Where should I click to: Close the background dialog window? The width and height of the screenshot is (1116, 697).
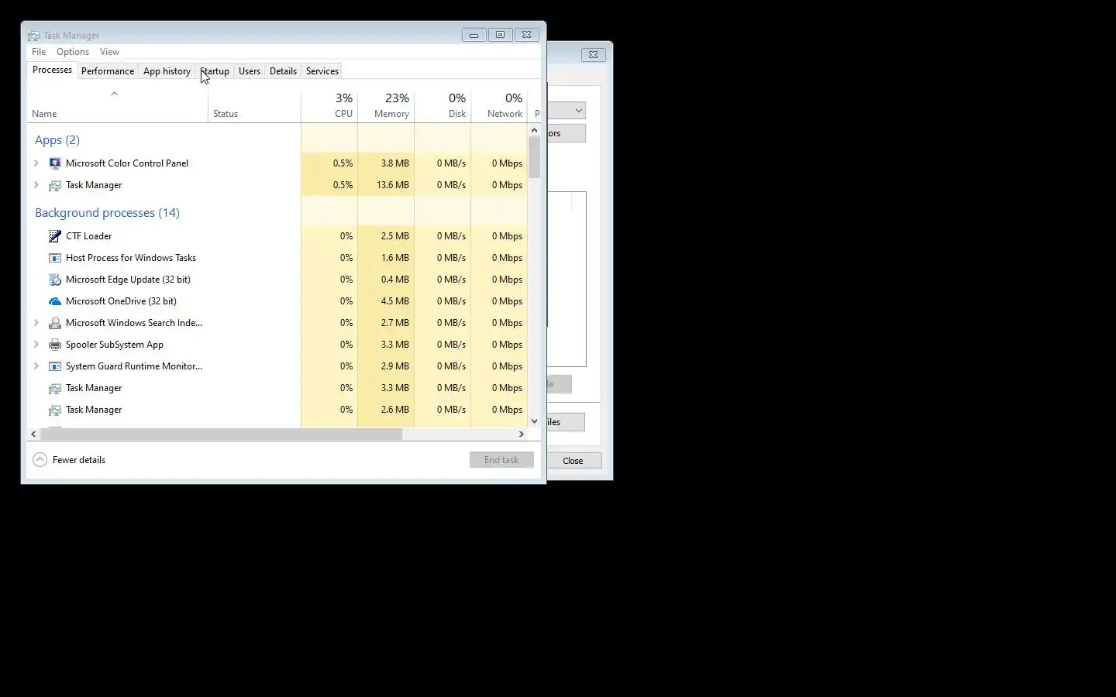pyautogui.click(x=593, y=54)
